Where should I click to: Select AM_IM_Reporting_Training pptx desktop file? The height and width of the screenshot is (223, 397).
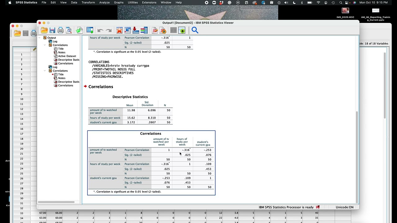point(376,15)
